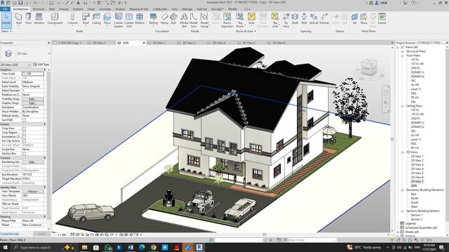This screenshot has height=252, width=449.
Task: Collapse the Elevations (Building Elevation) node
Action: (x=402, y=190)
